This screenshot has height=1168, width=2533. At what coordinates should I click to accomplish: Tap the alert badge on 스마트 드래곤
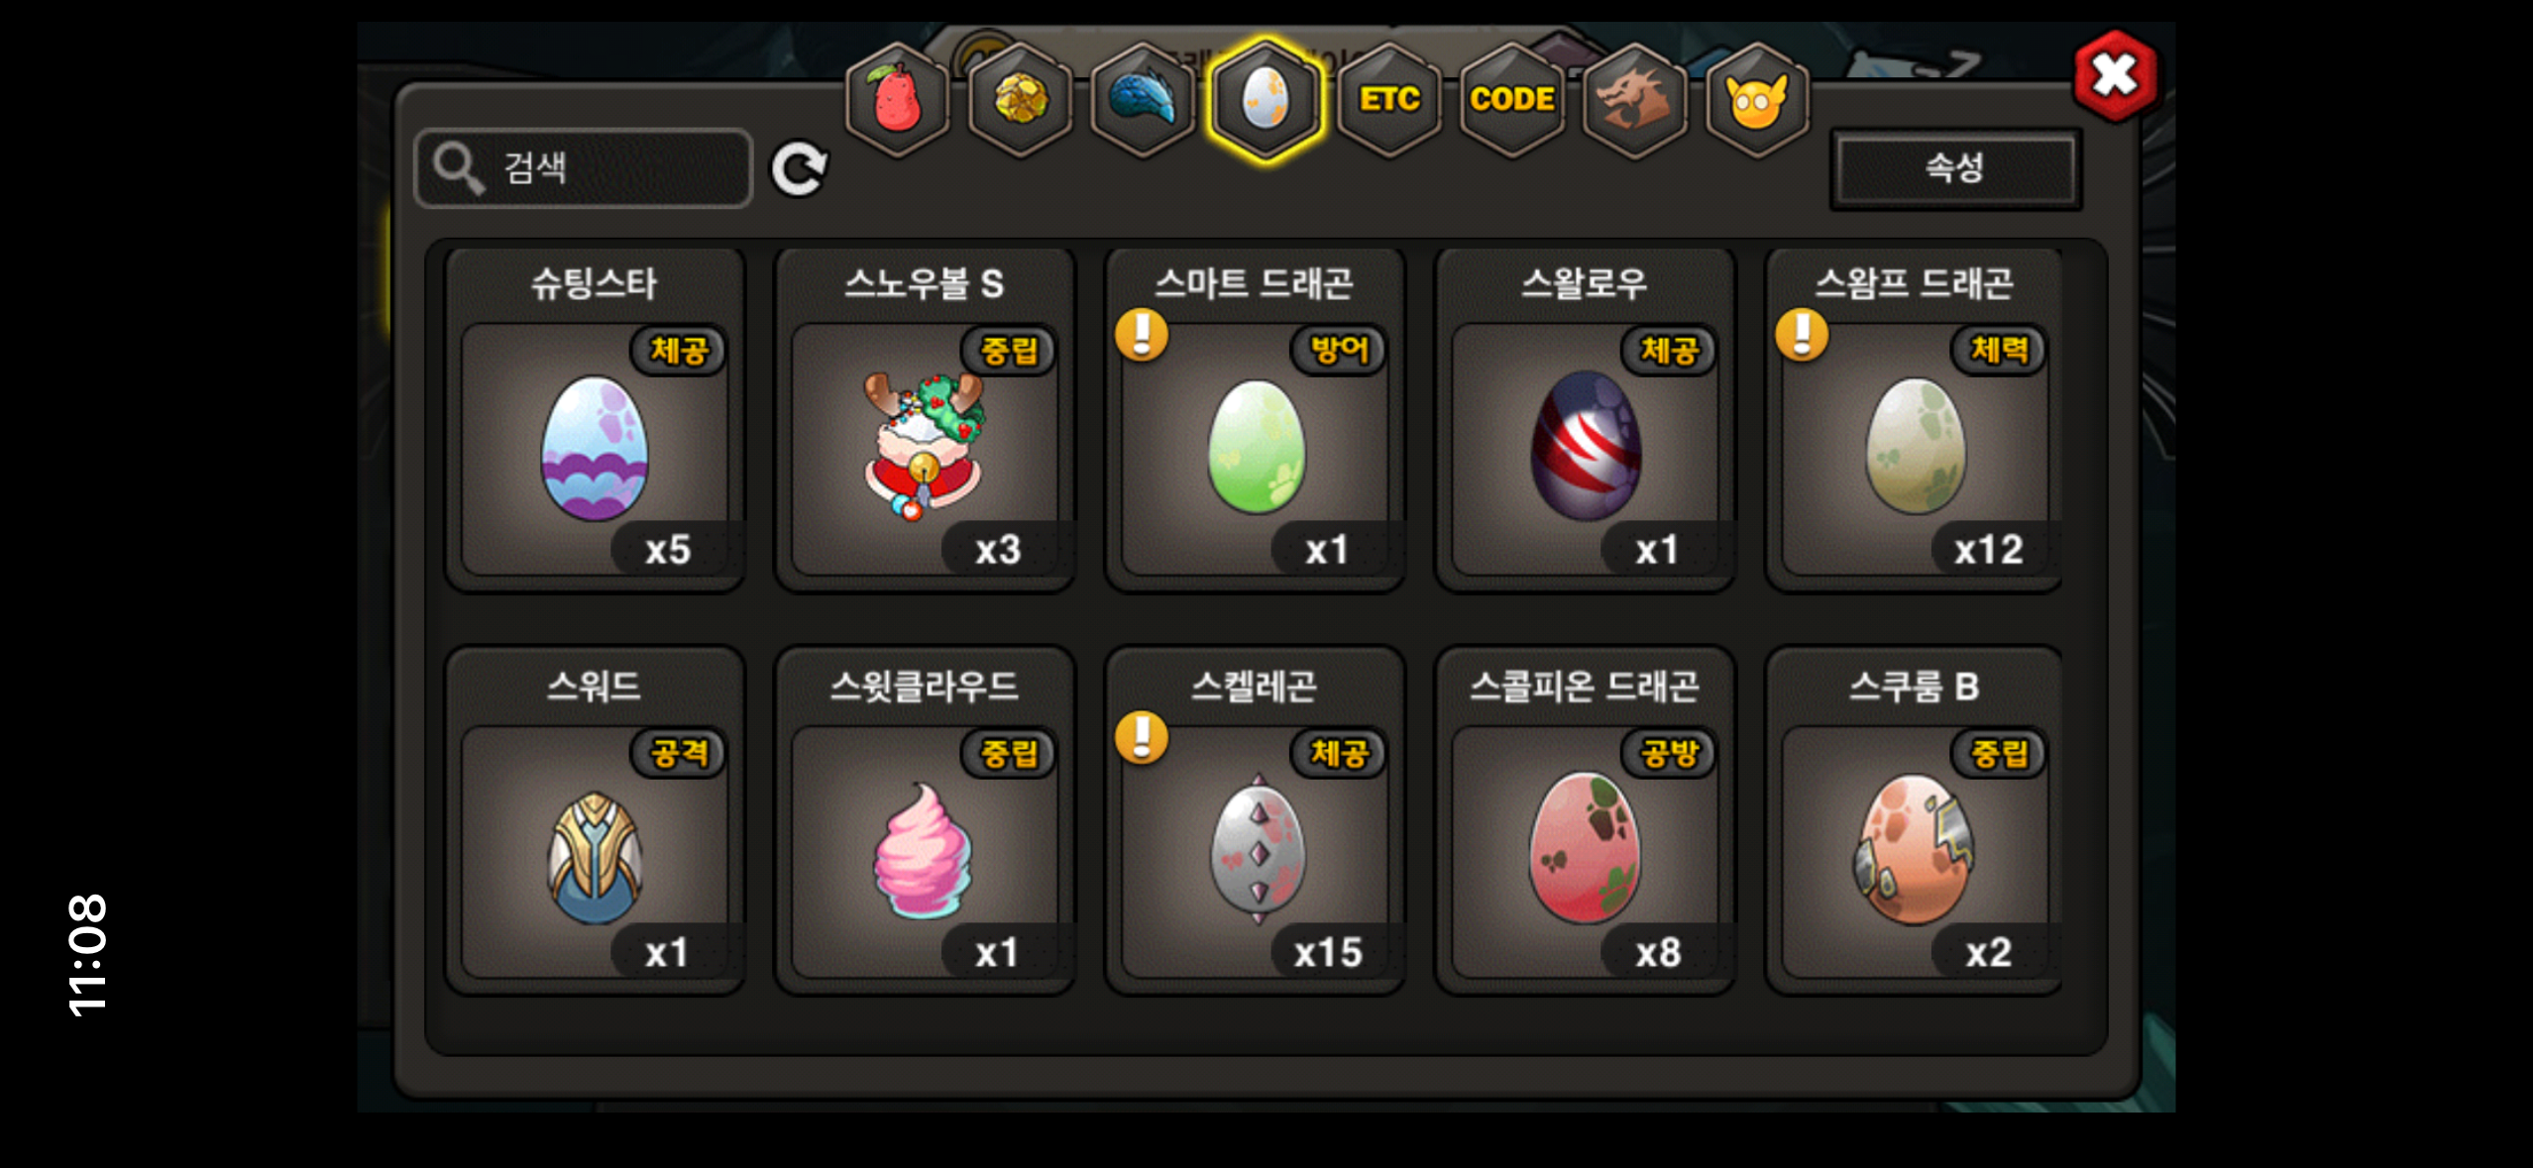pyautogui.click(x=1142, y=334)
